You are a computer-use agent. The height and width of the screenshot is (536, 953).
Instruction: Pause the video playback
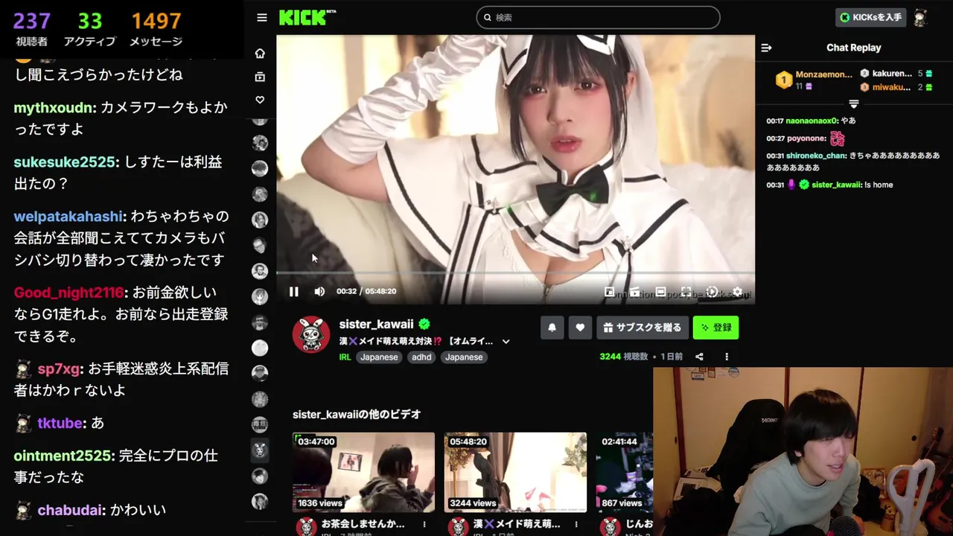point(294,292)
